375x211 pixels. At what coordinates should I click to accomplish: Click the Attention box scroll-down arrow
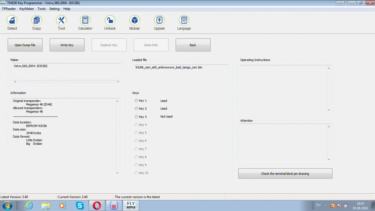point(329,159)
